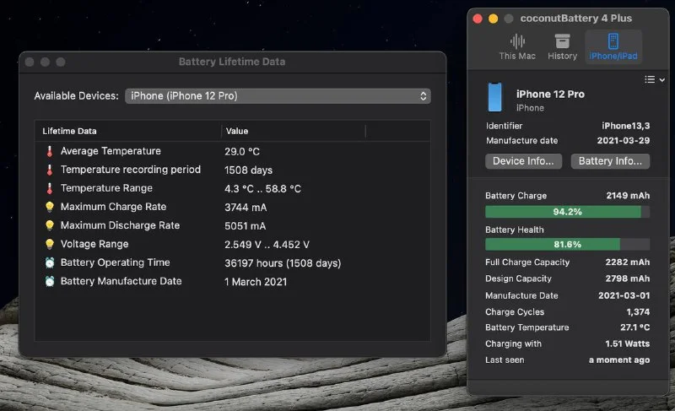Click the blue iPhone 12 Pro device icon

click(495, 98)
